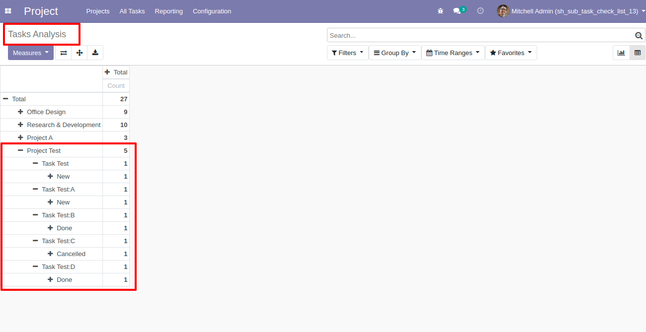Image resolution: width=646 pixels, height=332 pixels.
Task: Open the Reporting menu
Action: click(x=169, y=11)
